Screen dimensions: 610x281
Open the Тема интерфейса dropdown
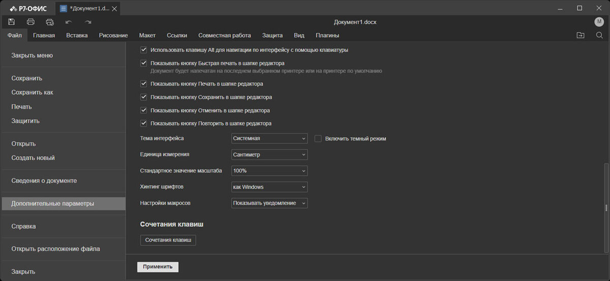[269, 138]
